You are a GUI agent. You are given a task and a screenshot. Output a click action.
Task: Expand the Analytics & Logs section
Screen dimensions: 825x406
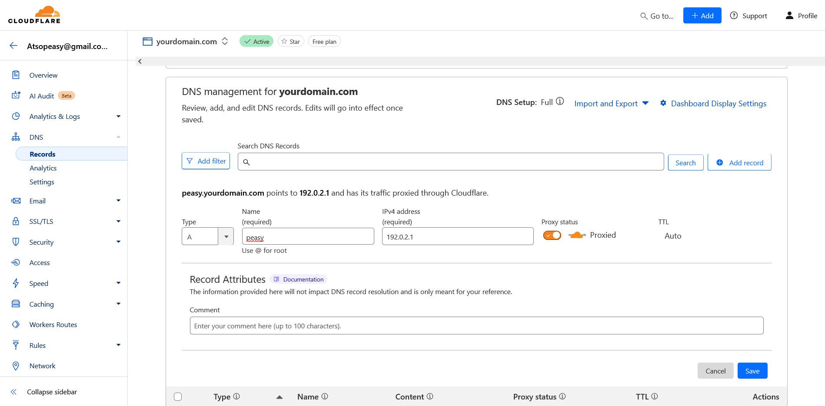point(118,116)
